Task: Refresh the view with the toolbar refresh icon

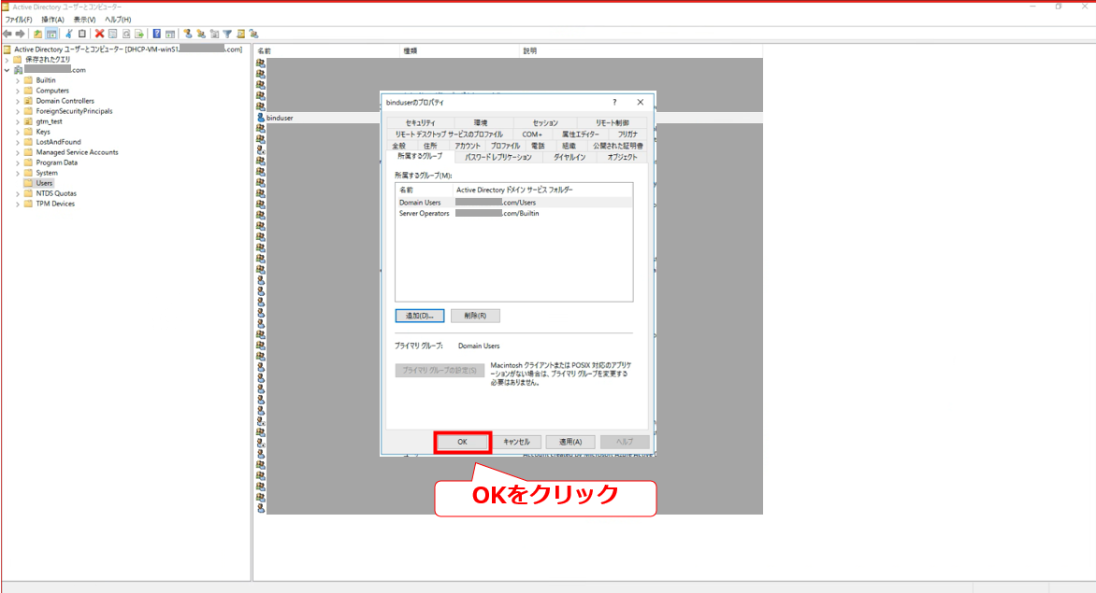Action: (x=126, y=34)
